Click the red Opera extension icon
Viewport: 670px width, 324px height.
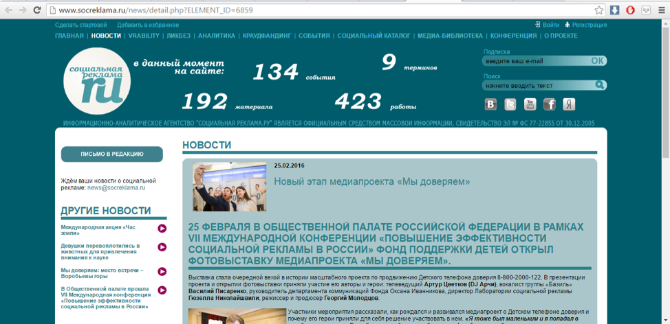pyautogui.click(x=630, y=10)
